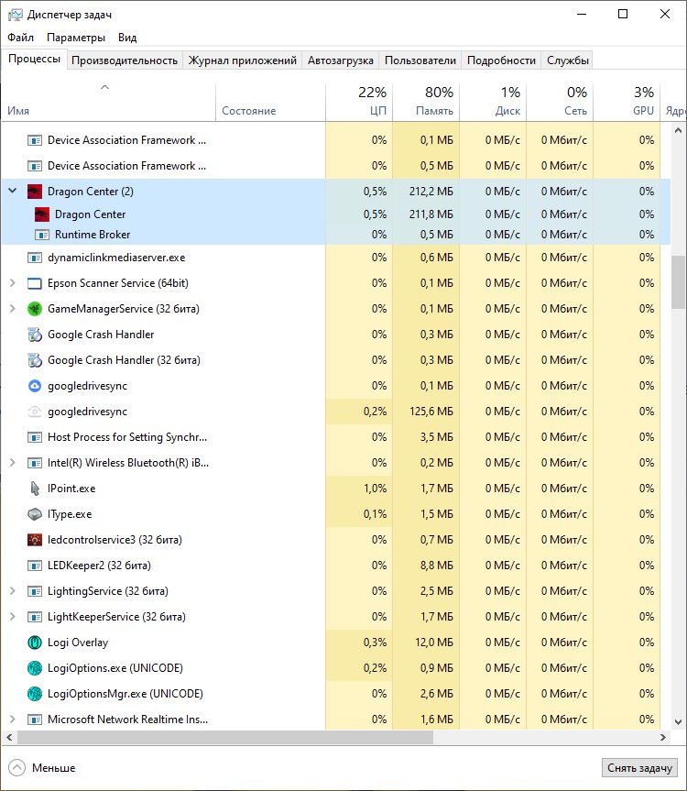
Task: Click the LogiOptions.exe (UNICODE) icon
Action: (34, 668)
